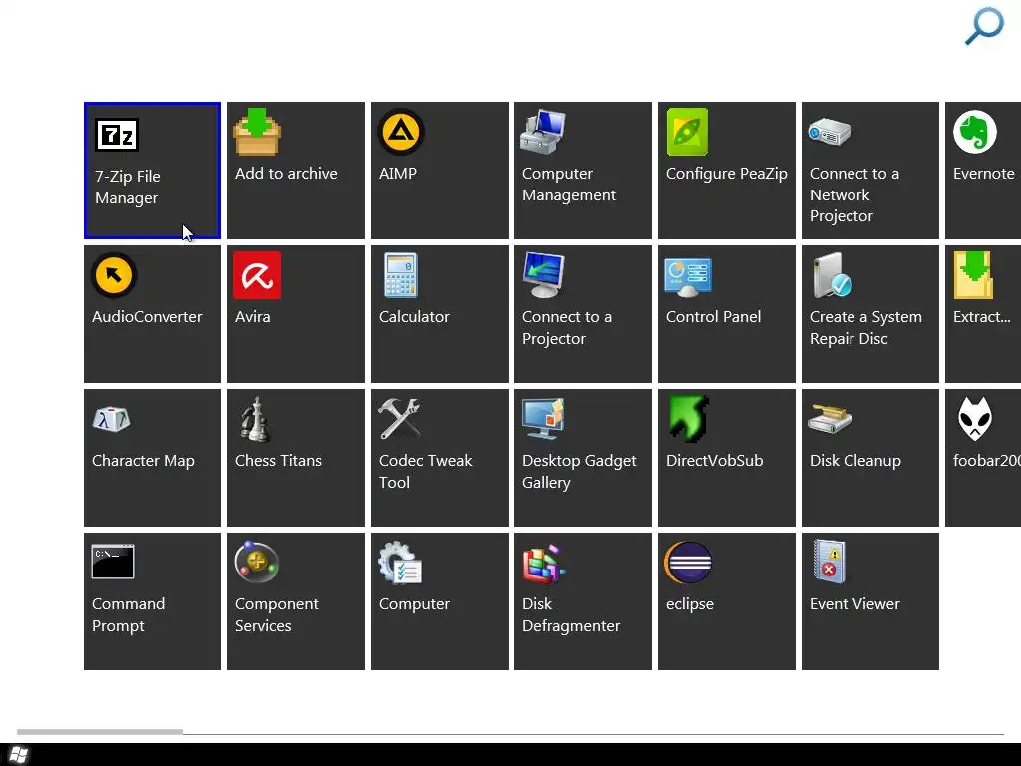The width and height of the screenshot is (1021, 766).
Task: Launch Add to archive box icon
Action: click(x=257, y=132)
